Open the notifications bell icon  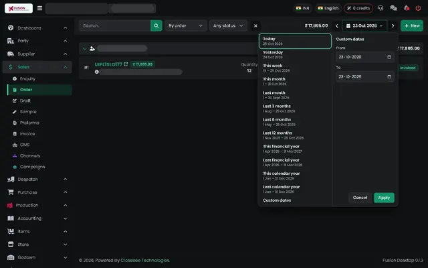pyautogui.click(x=406, y=8)
